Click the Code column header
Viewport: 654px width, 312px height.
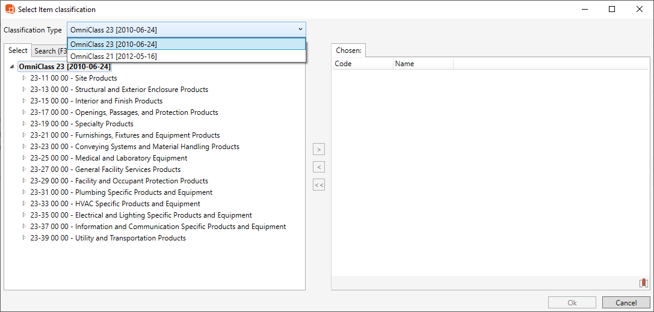coord(362,64)
